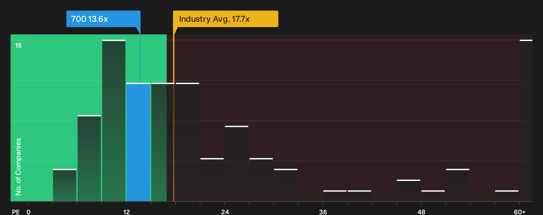Click the bar crossed by the yellow industry average line
Screen dimensions: 543x215
163,142
